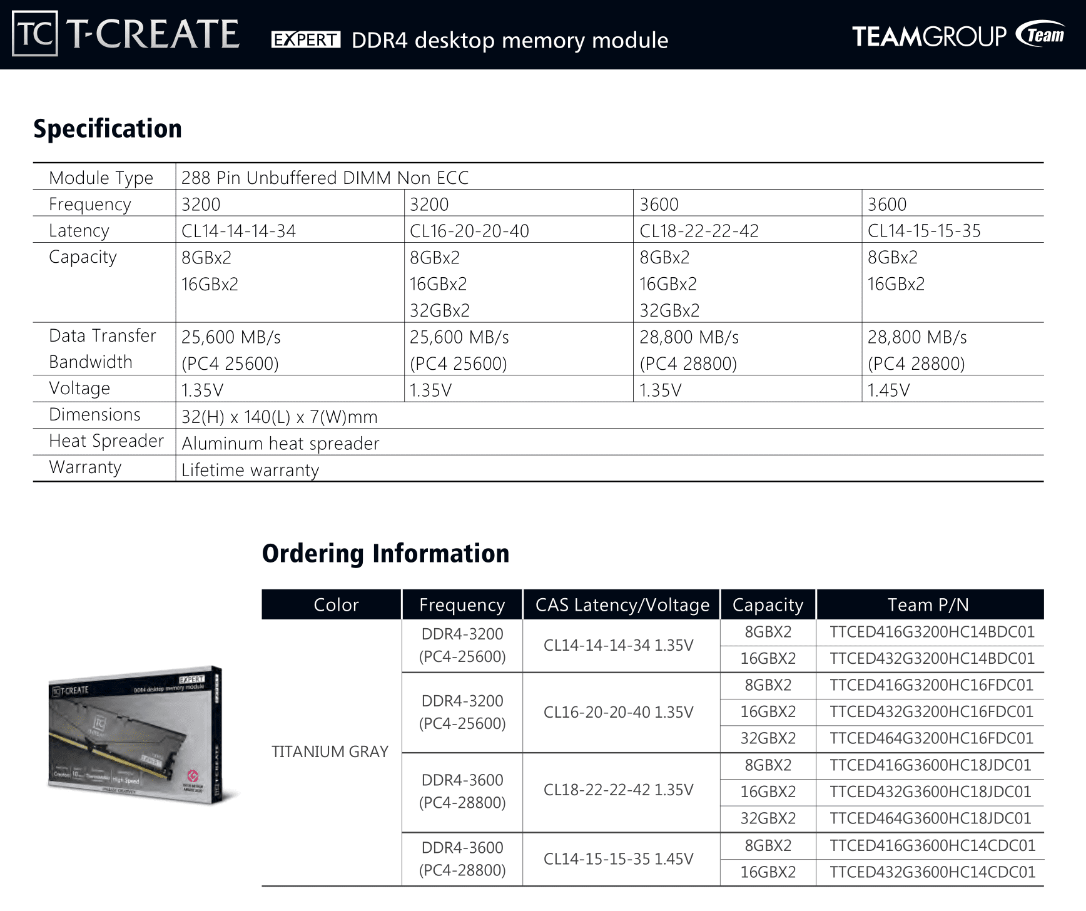Select 'CL16-20-20-40 1.35V' in Ordering table
The width and height of the screenshot is (1086, 911).
(618, 712)
